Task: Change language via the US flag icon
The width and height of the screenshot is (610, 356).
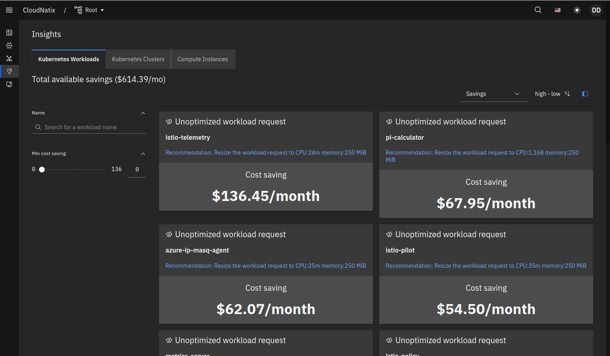Action: [x=558, y=10]
